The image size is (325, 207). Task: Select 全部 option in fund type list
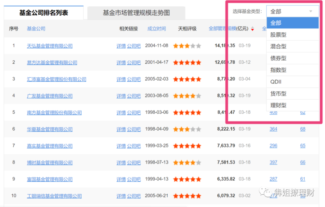click(292, 23)
